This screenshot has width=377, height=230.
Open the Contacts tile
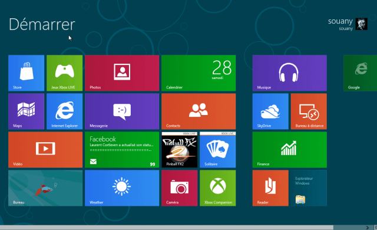pyautogui.click(x=199, y=111)
